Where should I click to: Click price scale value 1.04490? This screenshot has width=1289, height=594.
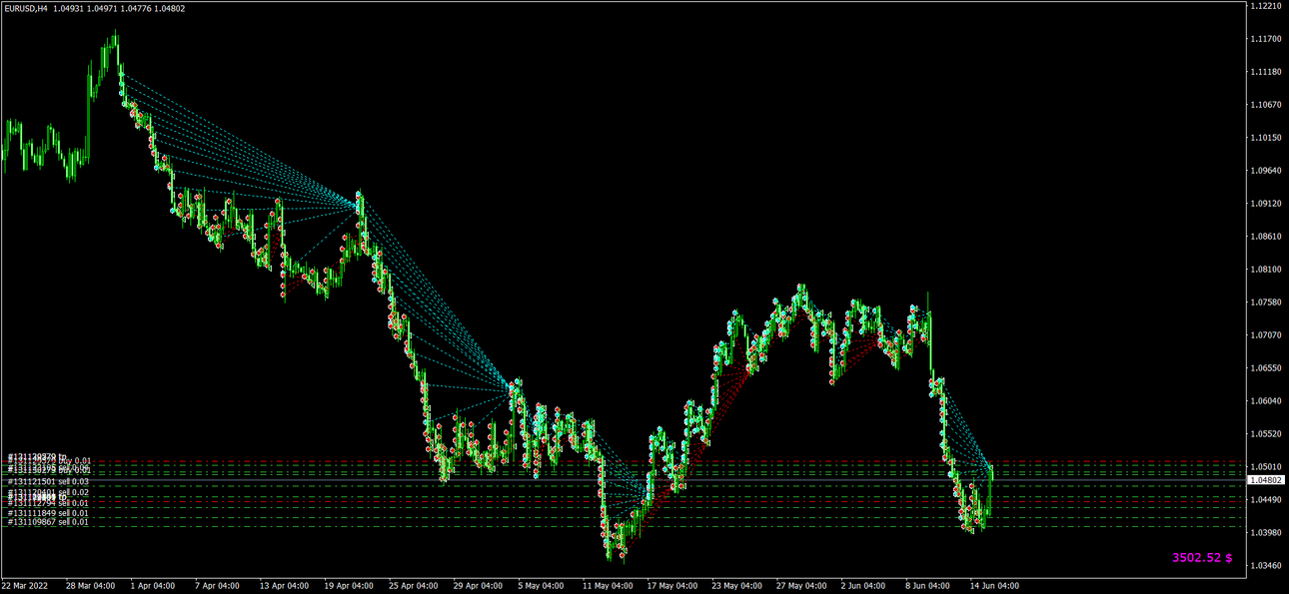click(1266, 499)
